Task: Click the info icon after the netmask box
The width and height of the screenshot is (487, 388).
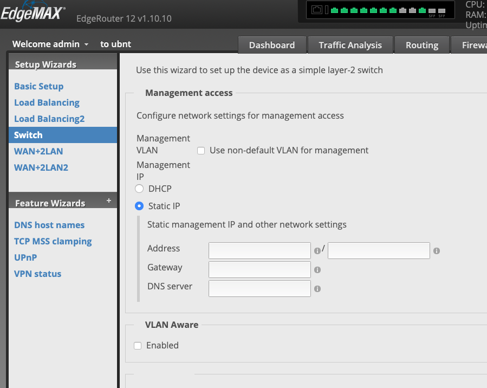Action: [437, 250]
